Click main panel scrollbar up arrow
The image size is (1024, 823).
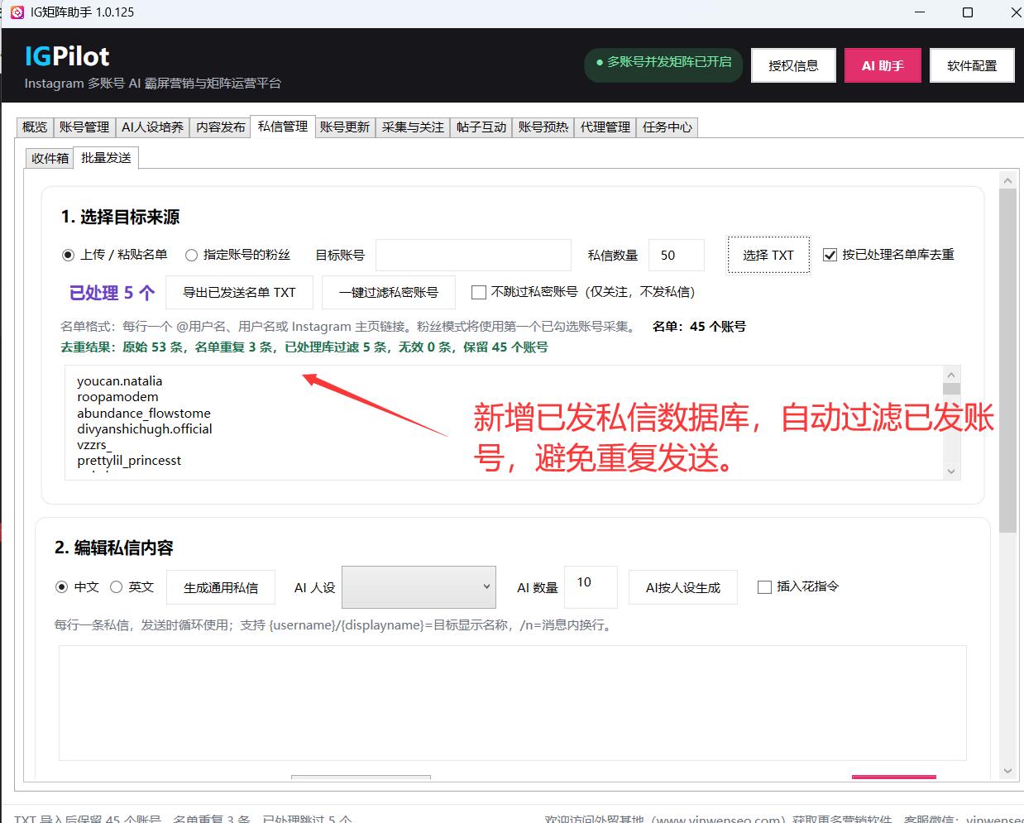point(1007,180)
